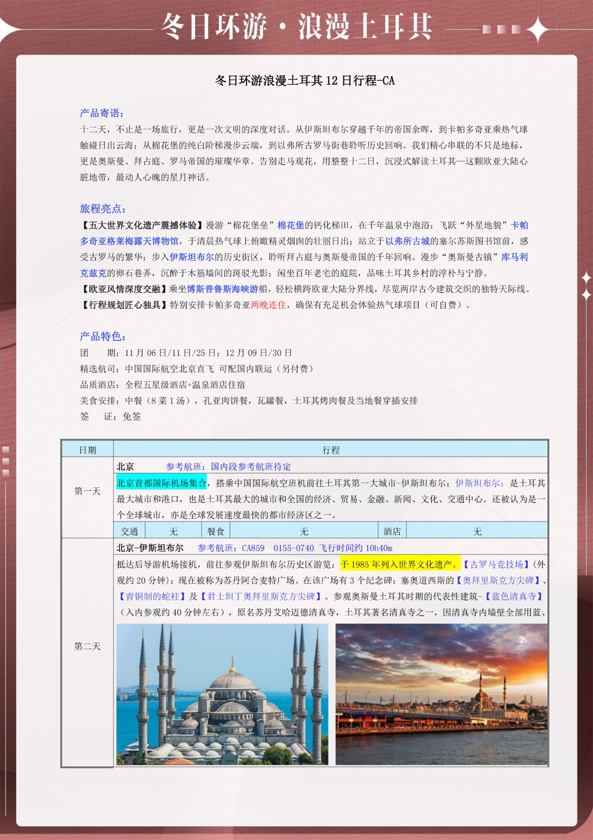
Task: Click the yellow-highlighted 1985 世界文化遗产 text
Action: click(x=400, y=564)
